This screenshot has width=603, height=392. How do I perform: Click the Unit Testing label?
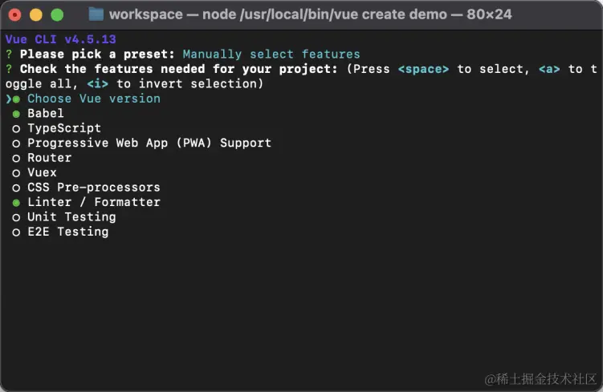click(71, 217)
